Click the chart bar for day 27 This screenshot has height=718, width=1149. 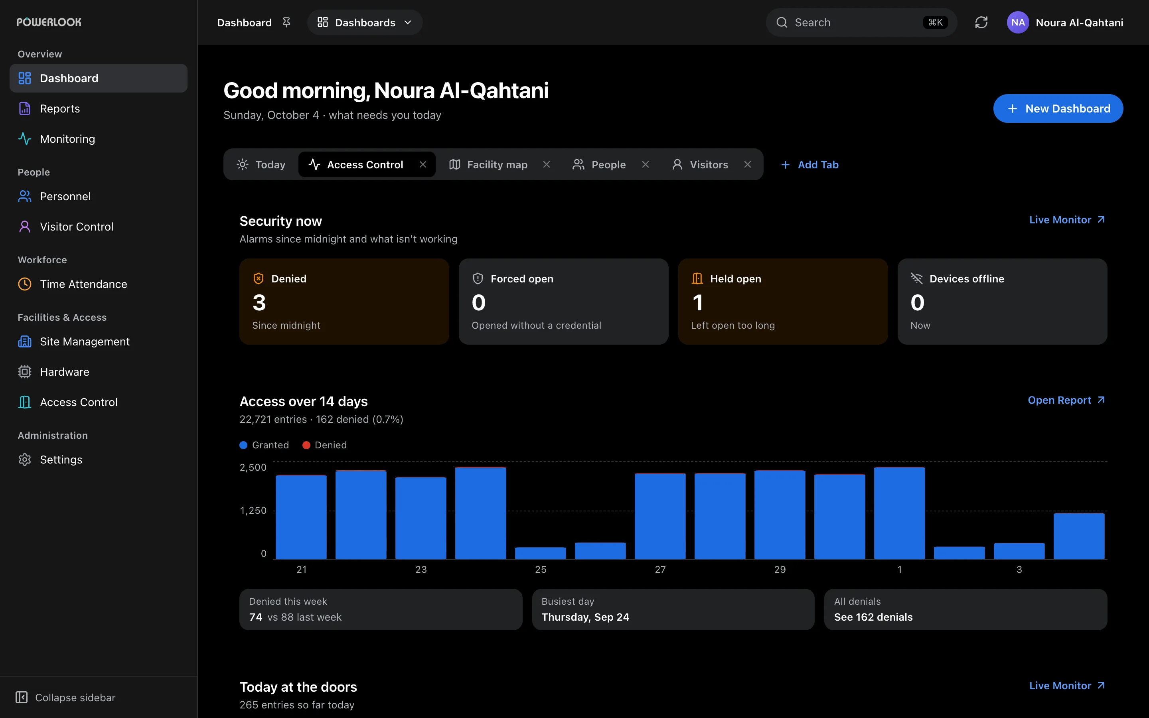660,517
